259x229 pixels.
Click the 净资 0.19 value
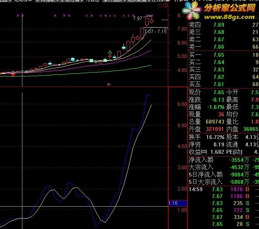219,144
